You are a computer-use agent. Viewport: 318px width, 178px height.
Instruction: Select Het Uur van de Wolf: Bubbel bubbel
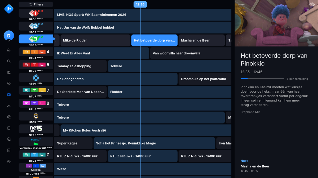tap(143, 28)
